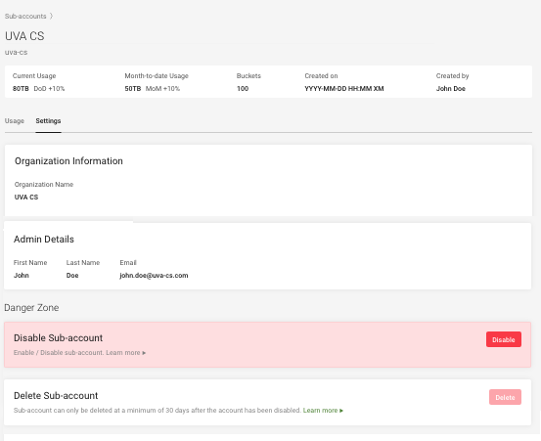541x441 pixels.
Task: Click the Disable Sub-account heading
Action: click(59, 338)
